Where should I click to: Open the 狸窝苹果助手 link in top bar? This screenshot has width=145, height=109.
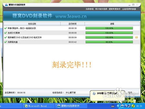pyautogui.click(x=115, y=9)
